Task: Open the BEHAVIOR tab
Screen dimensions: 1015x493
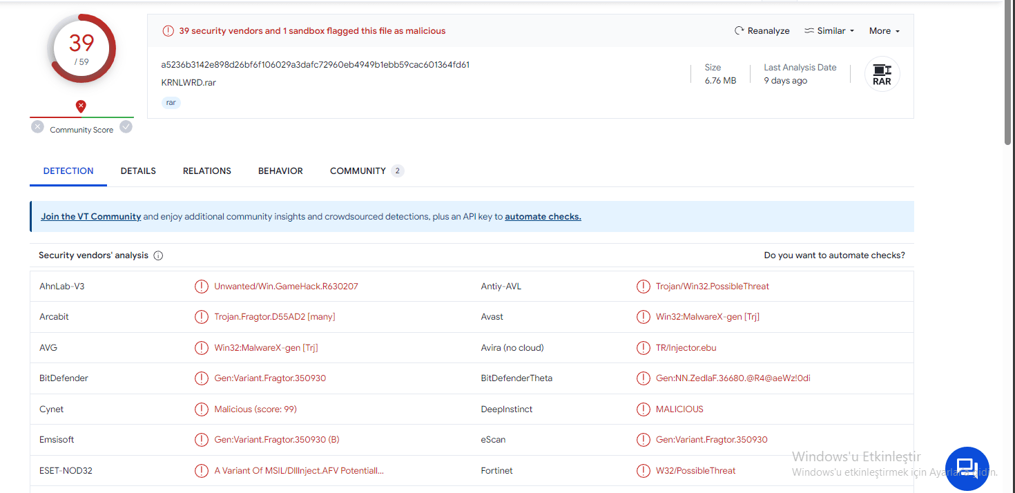Action: pos(280,171)
